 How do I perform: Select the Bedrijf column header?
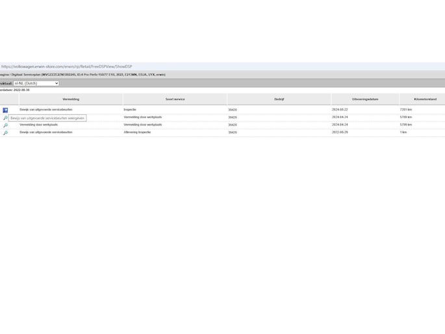pyautogui.click(x=279, y=99)
